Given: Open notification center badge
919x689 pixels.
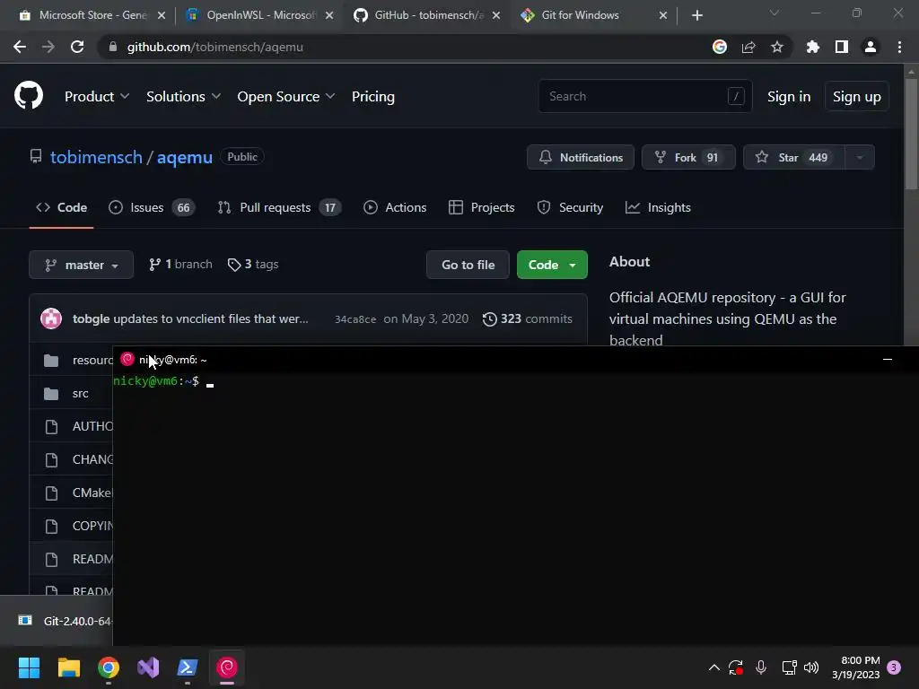Looking at the screenshot, I should (x=894, y=667).
